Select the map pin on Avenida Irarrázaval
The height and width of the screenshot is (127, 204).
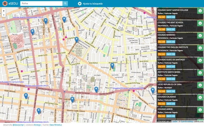tap(96, 90)
